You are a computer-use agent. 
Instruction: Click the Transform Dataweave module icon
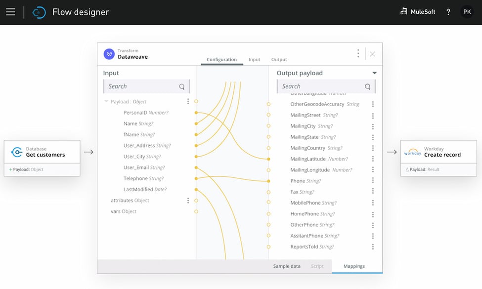pos(109,53)
